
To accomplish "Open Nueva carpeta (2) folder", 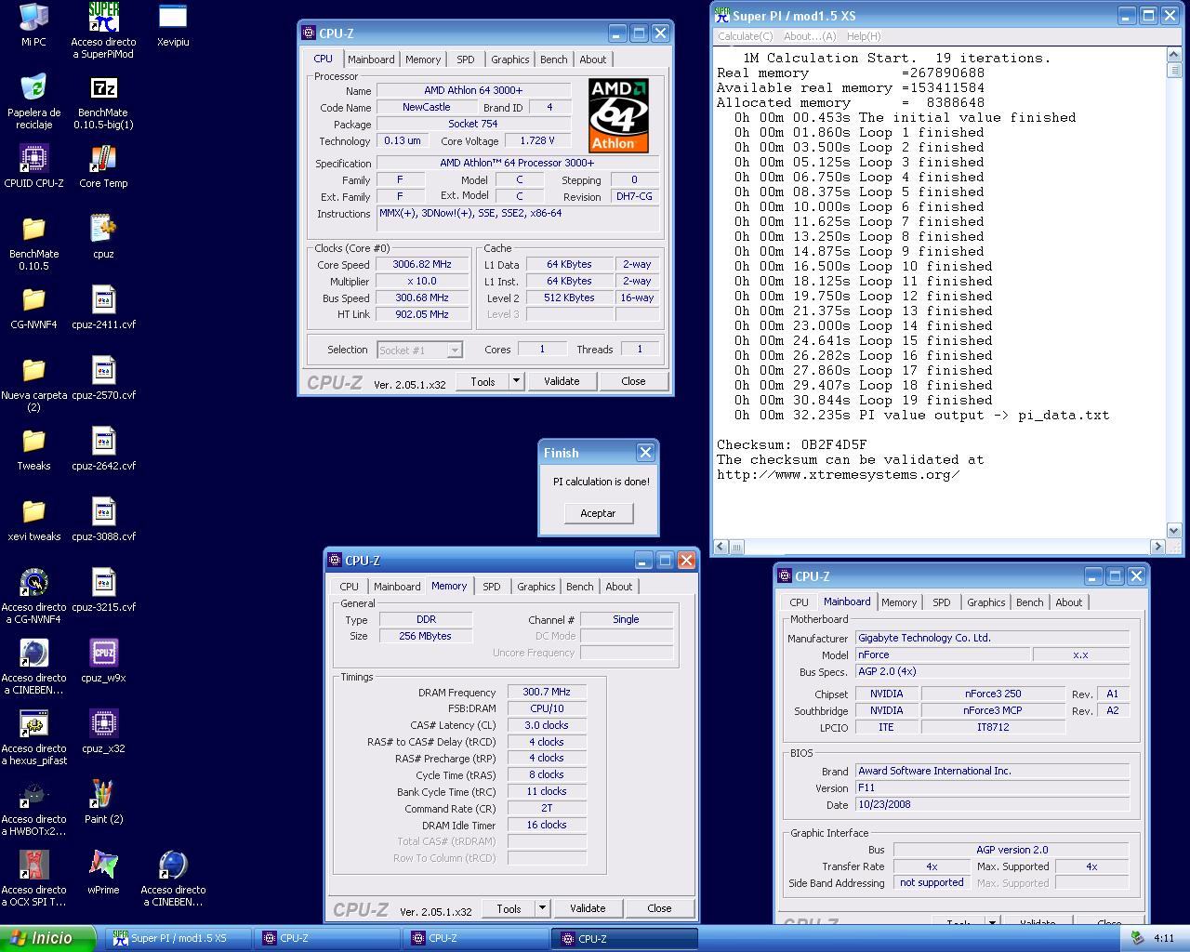I will [33, 370].
